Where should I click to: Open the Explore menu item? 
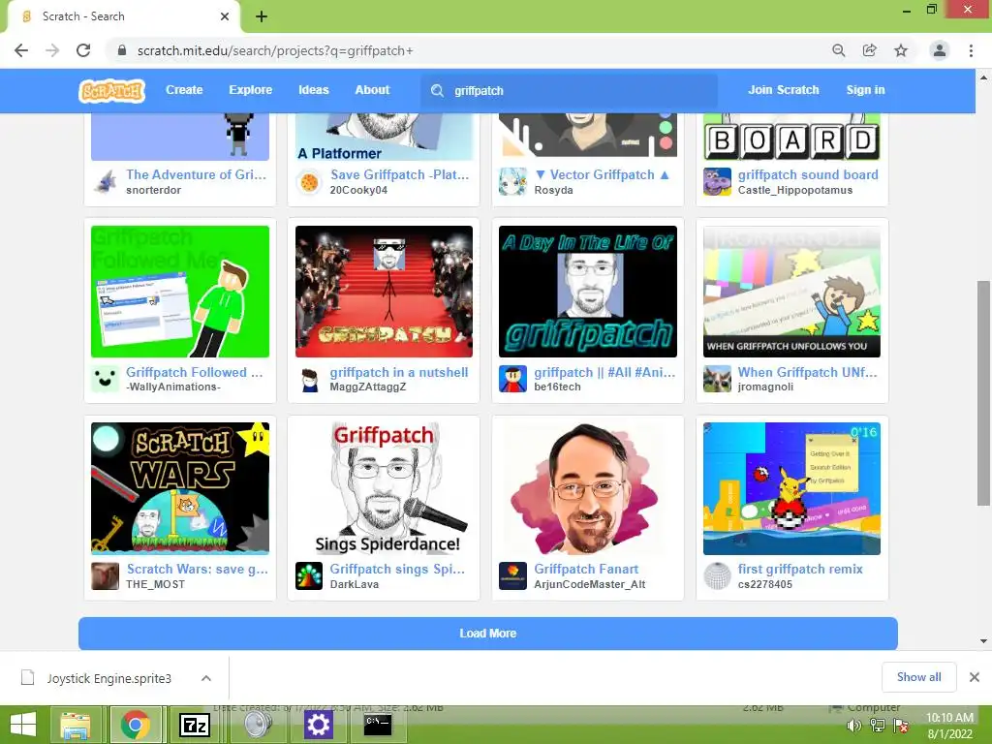(251, 90)
